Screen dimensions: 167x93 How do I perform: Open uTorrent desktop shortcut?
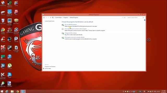(x=10, y=66)
